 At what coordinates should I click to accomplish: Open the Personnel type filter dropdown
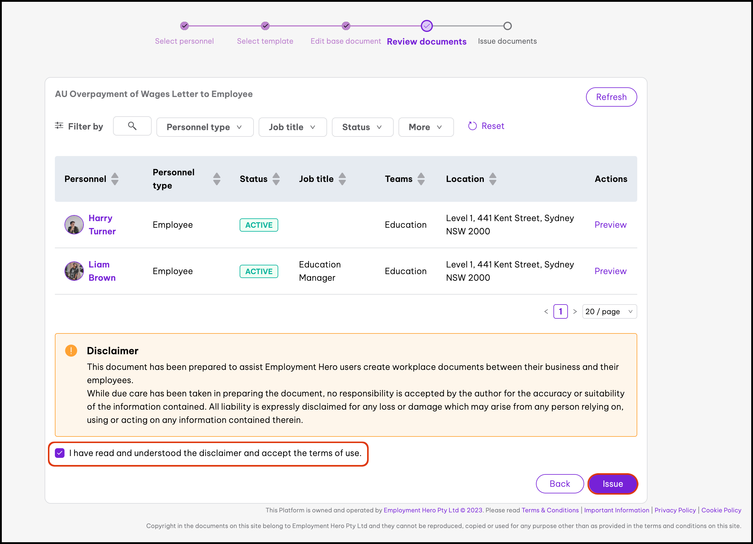(x=205, y=127)
